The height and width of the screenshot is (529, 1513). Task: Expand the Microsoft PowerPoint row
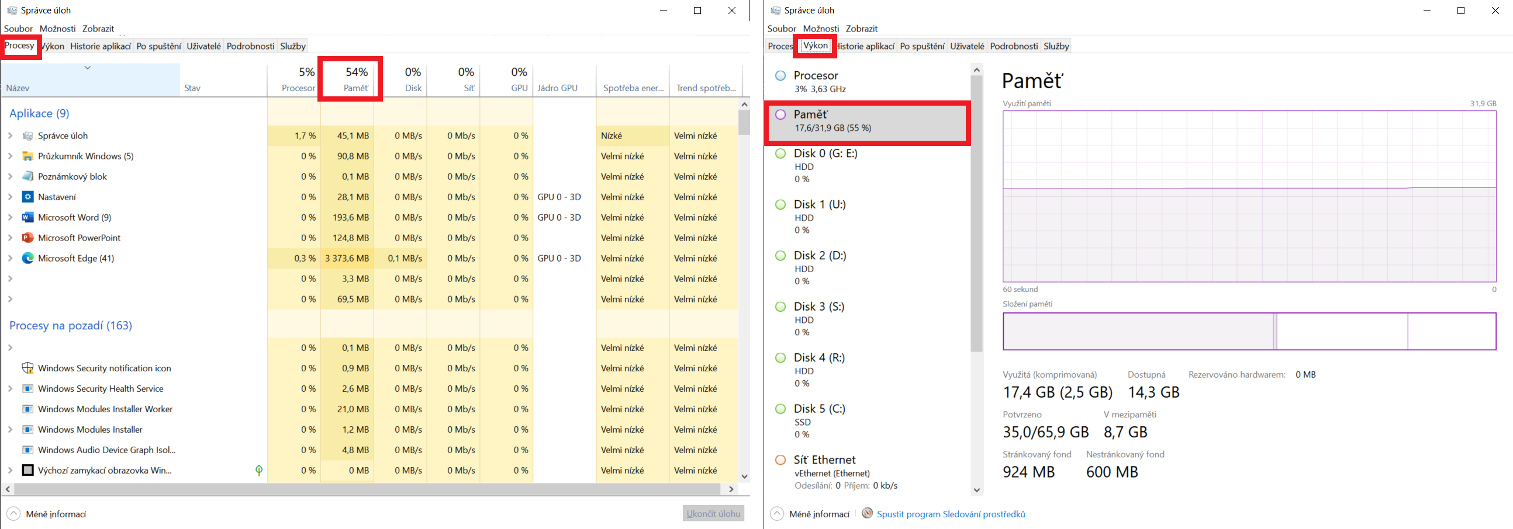pyautogui.click(x=10, y=238)
